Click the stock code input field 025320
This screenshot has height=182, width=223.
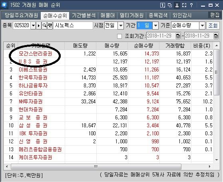[22, 26]
